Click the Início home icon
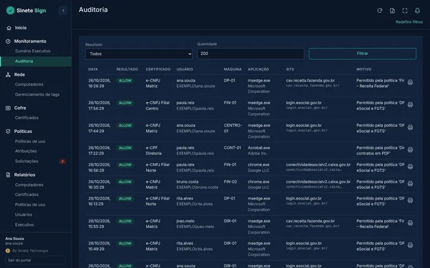The image size is (430, 268). pos(9,28)
